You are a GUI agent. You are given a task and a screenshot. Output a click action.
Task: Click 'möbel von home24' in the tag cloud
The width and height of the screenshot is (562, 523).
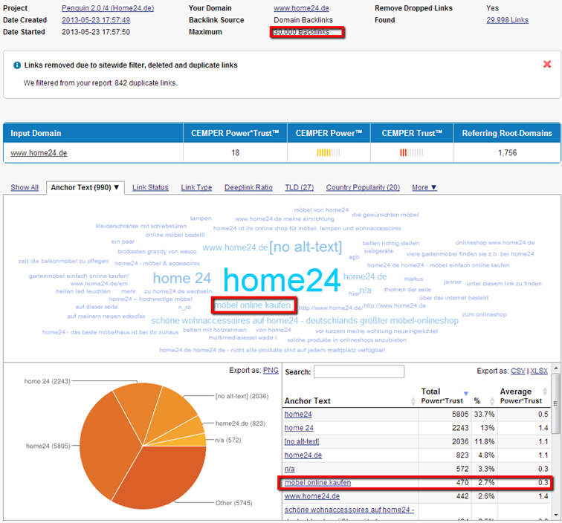click(321, 210)
